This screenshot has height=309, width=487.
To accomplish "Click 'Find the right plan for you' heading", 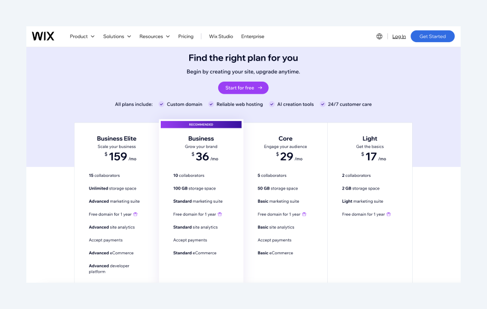I will (243, 58).
